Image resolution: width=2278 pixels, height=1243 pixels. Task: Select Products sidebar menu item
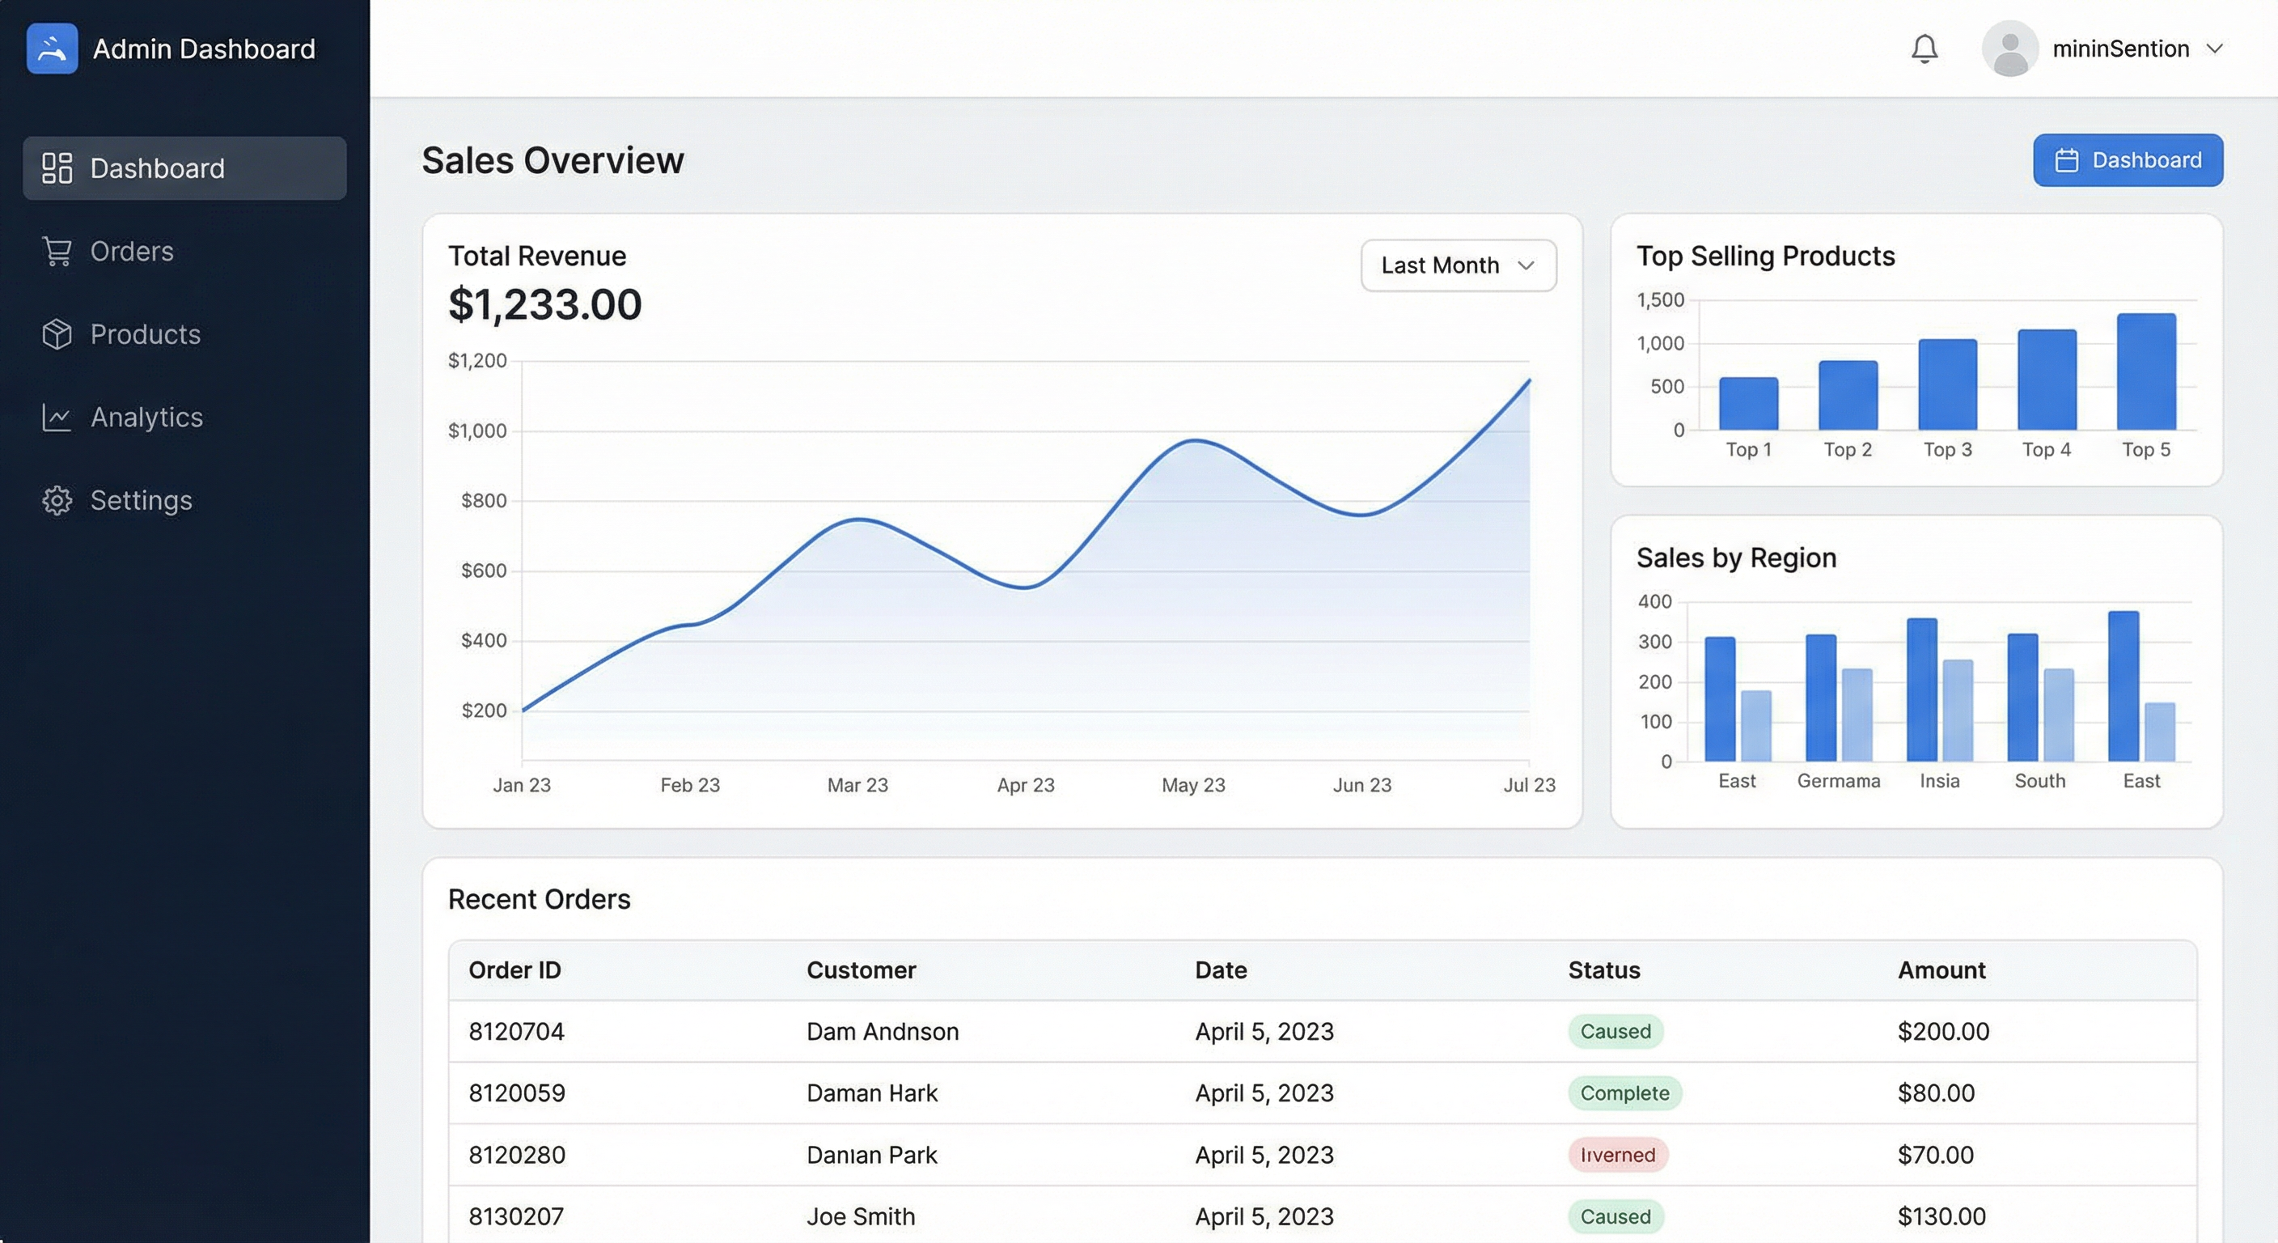click(x=145, y=334)
